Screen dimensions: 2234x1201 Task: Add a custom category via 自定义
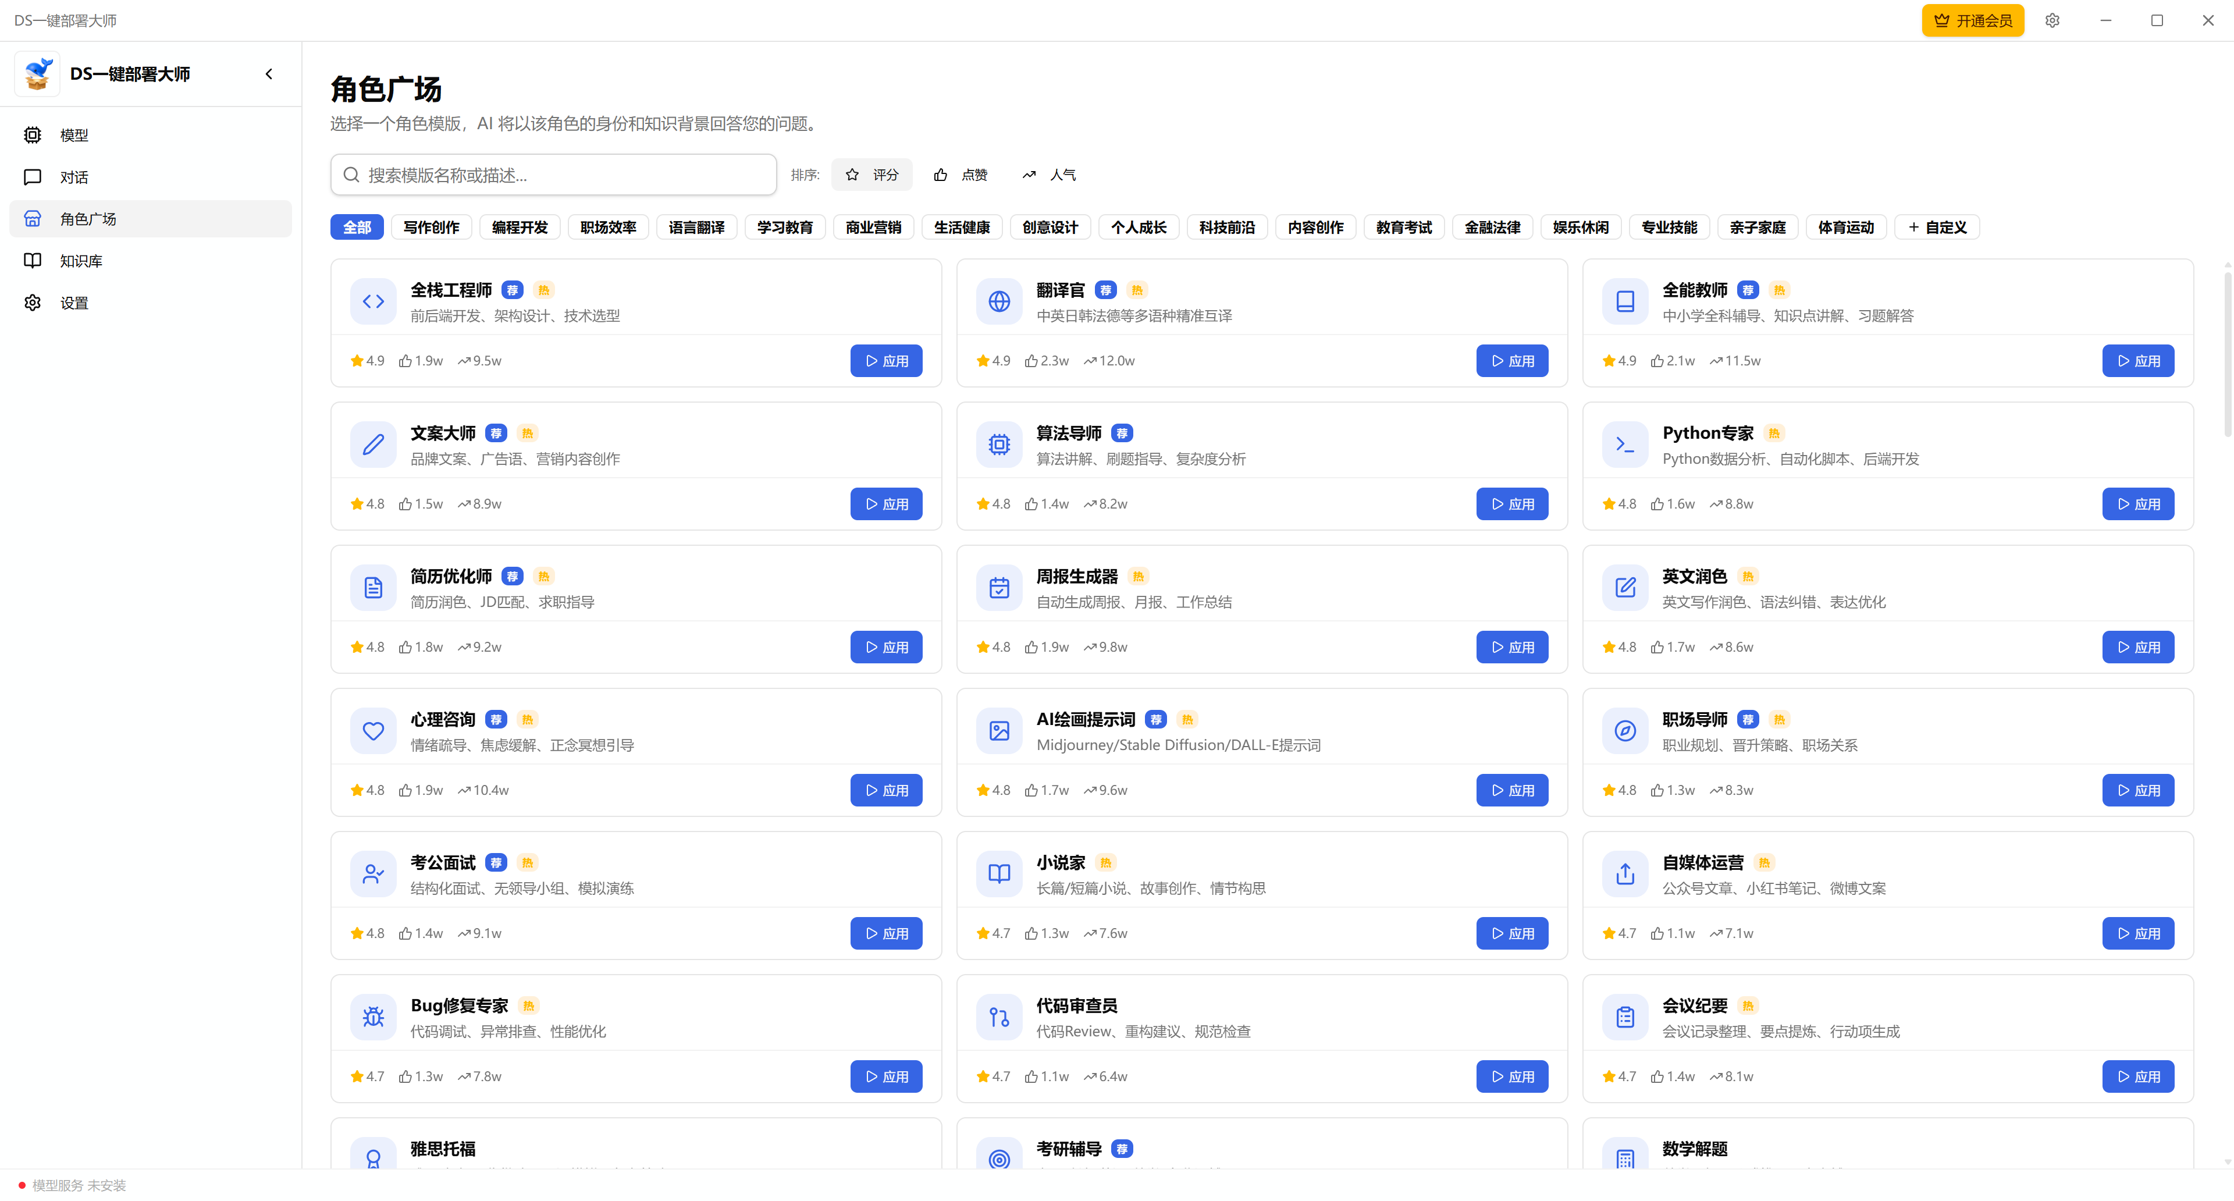pos(1937,227)
